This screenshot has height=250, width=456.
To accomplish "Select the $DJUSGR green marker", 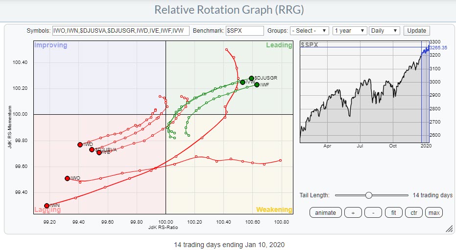I will point(251,78).
